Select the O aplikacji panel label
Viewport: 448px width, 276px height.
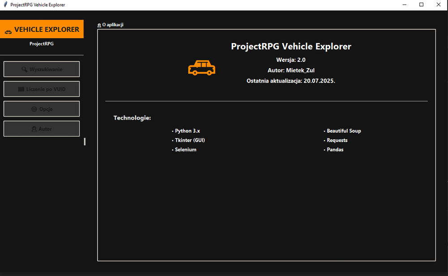(113, 25)
